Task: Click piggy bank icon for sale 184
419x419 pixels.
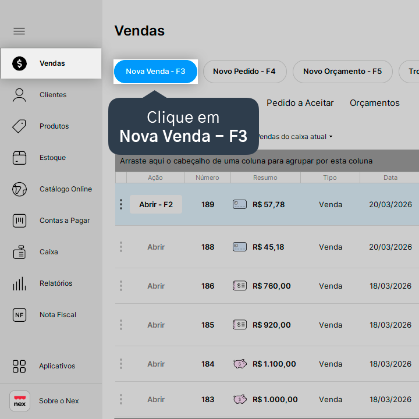Action: click(x=240, y=364)
